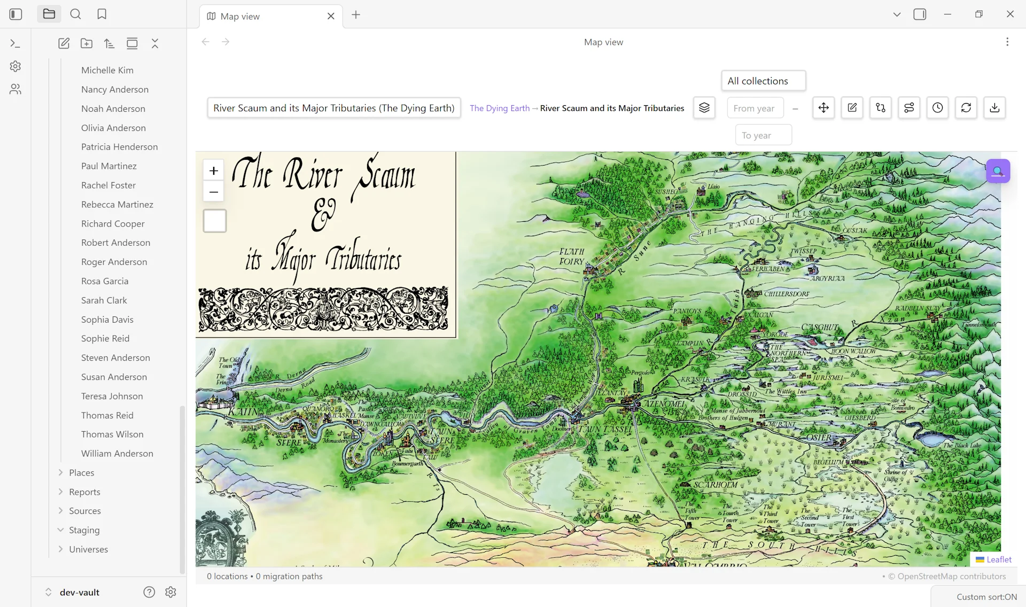Open the Thomas Wilson note
This screenshot has width=1026, height=607.
tap(112, 434)
